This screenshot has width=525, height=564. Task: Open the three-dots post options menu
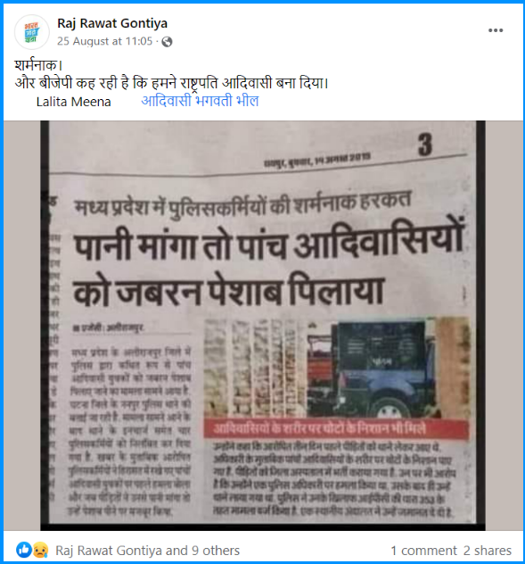pos(496,30)
